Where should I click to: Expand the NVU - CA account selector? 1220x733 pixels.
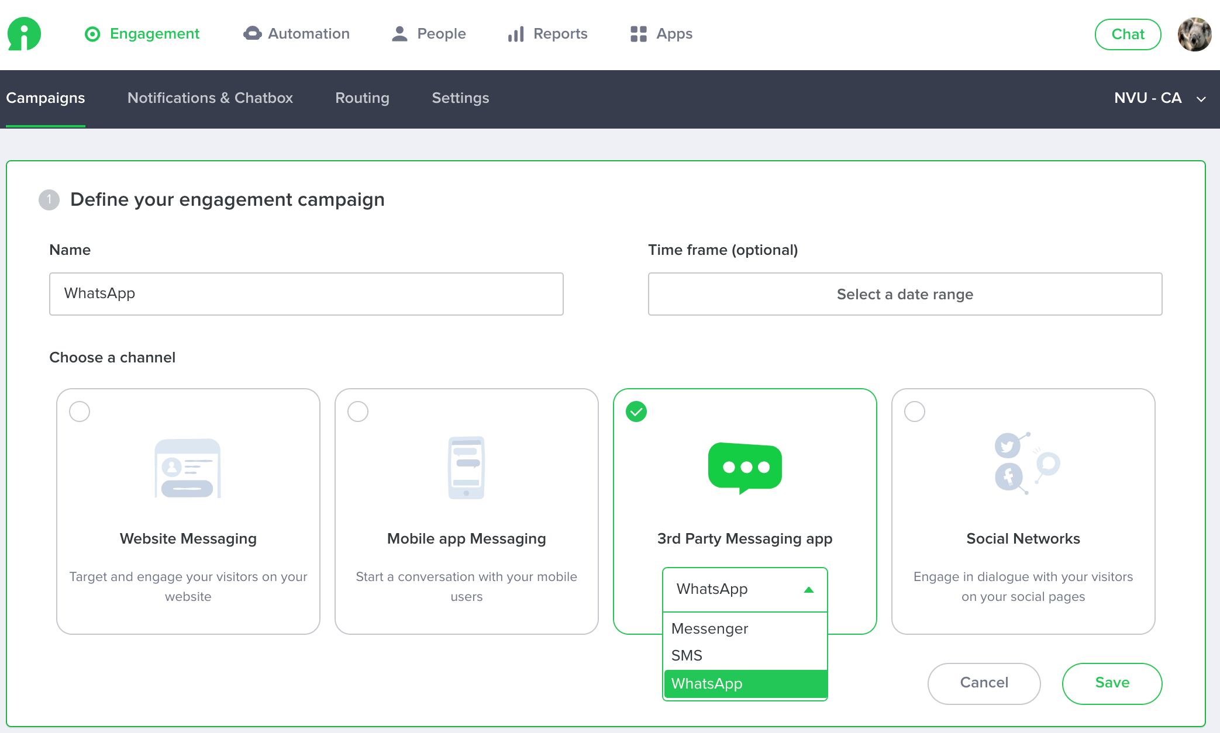coord(1159,98)
